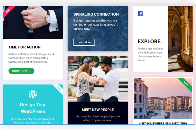Click the FREE corner ribbon
This screenshot has width=196, height=130.
coord(58,89)
